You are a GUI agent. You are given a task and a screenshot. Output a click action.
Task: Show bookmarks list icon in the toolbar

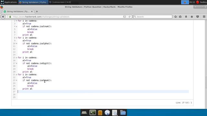180,17
